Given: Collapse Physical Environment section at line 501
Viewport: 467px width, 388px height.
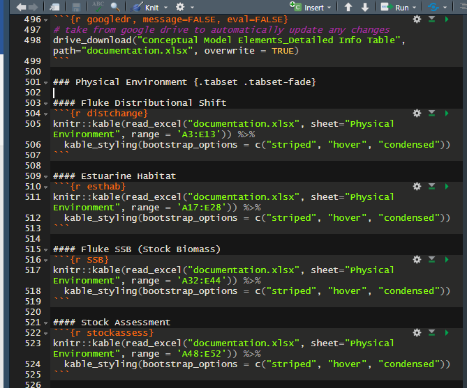Looking at the screenshot, I should pyautogui.click(x=45, y=83).
